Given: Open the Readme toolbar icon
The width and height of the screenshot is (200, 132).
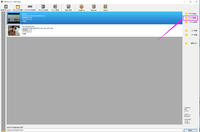Looking at the screenshot, I should (x=94, y=8).
